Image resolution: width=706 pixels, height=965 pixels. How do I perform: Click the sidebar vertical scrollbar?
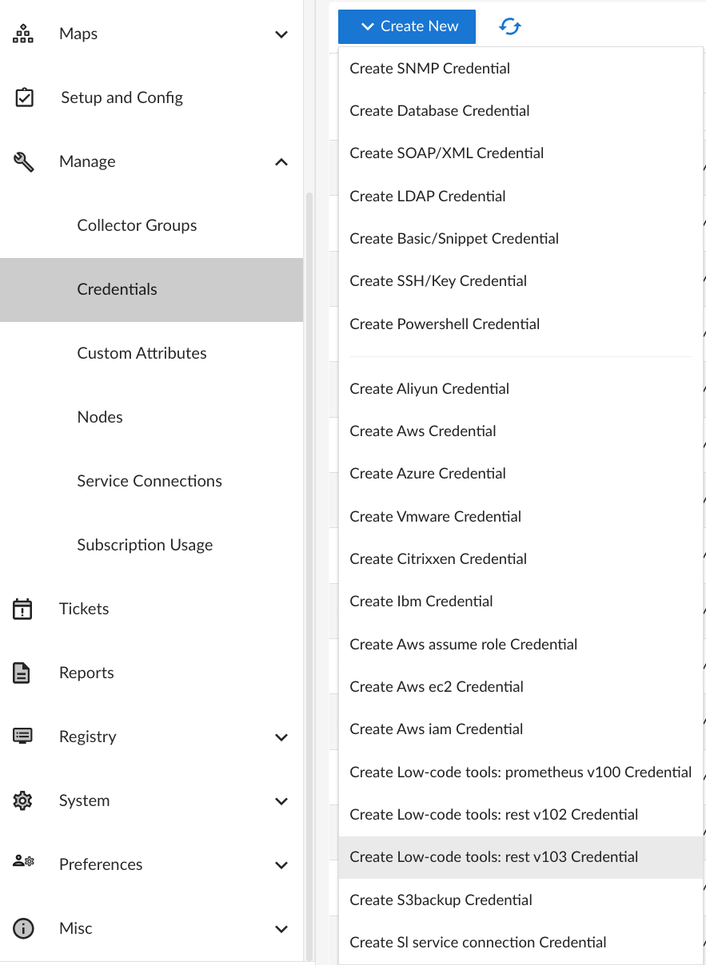coord(309,559)
